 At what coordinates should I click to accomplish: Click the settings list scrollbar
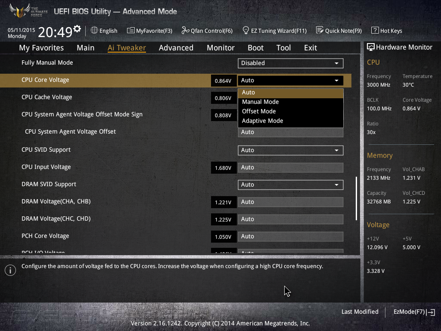[x=356, y=198]
